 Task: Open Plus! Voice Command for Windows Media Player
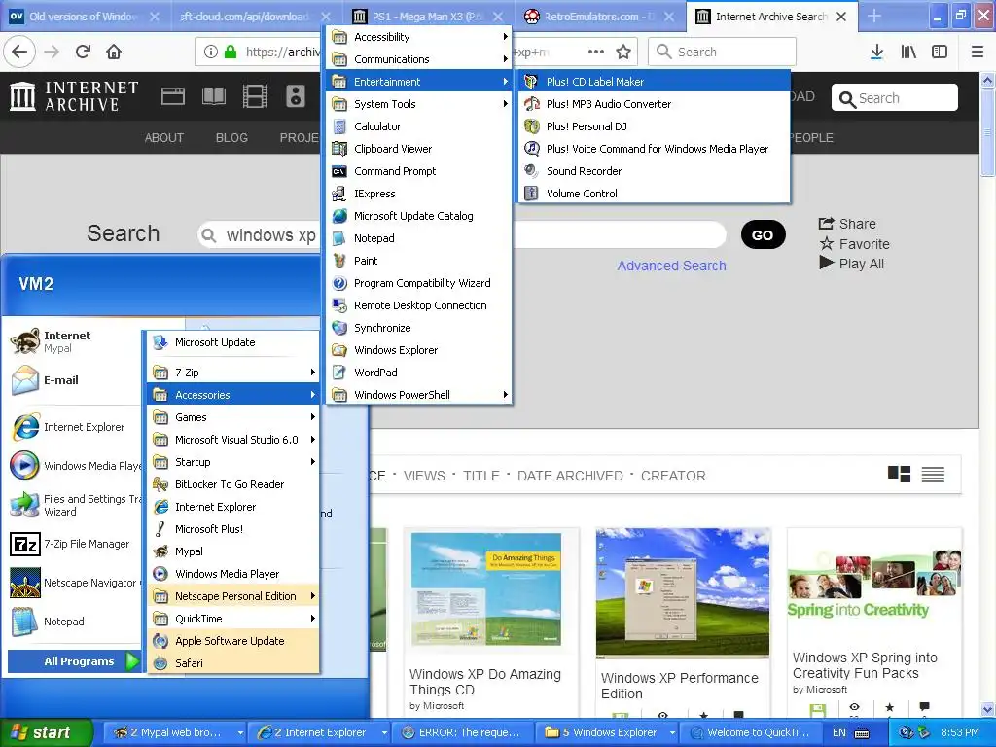coord(654,149)
